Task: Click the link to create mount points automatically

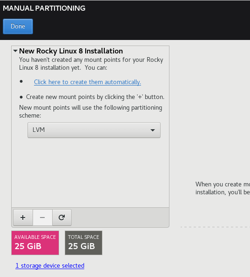Action: click(88, 82)
